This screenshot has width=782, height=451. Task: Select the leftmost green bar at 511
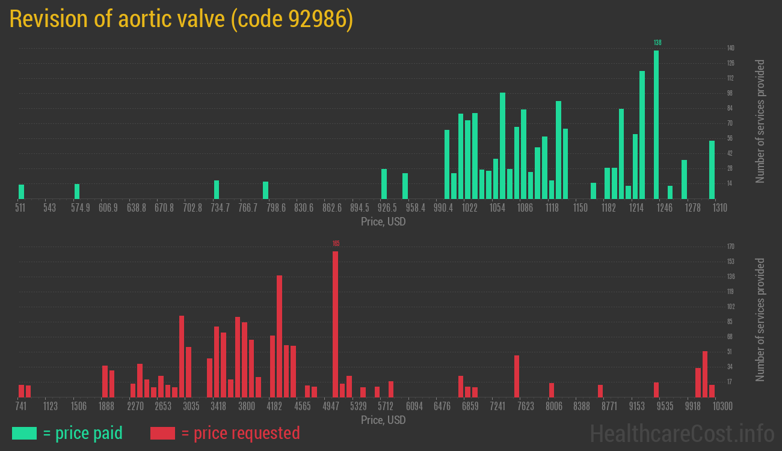click(22, 191)
